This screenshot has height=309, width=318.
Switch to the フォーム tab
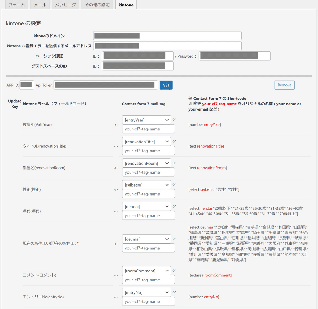tap(17, 5)
